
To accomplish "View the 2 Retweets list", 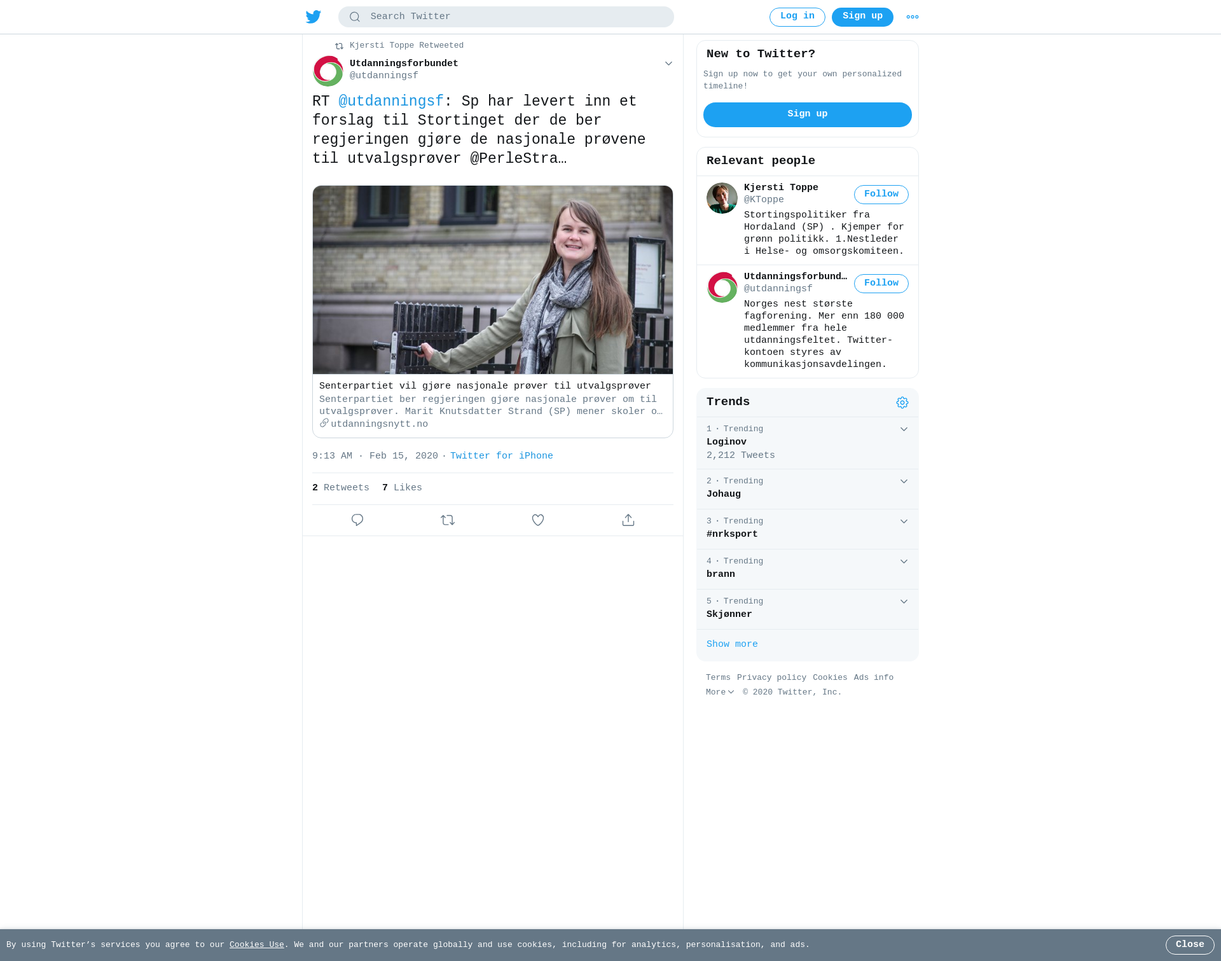I will pos(341,488).
